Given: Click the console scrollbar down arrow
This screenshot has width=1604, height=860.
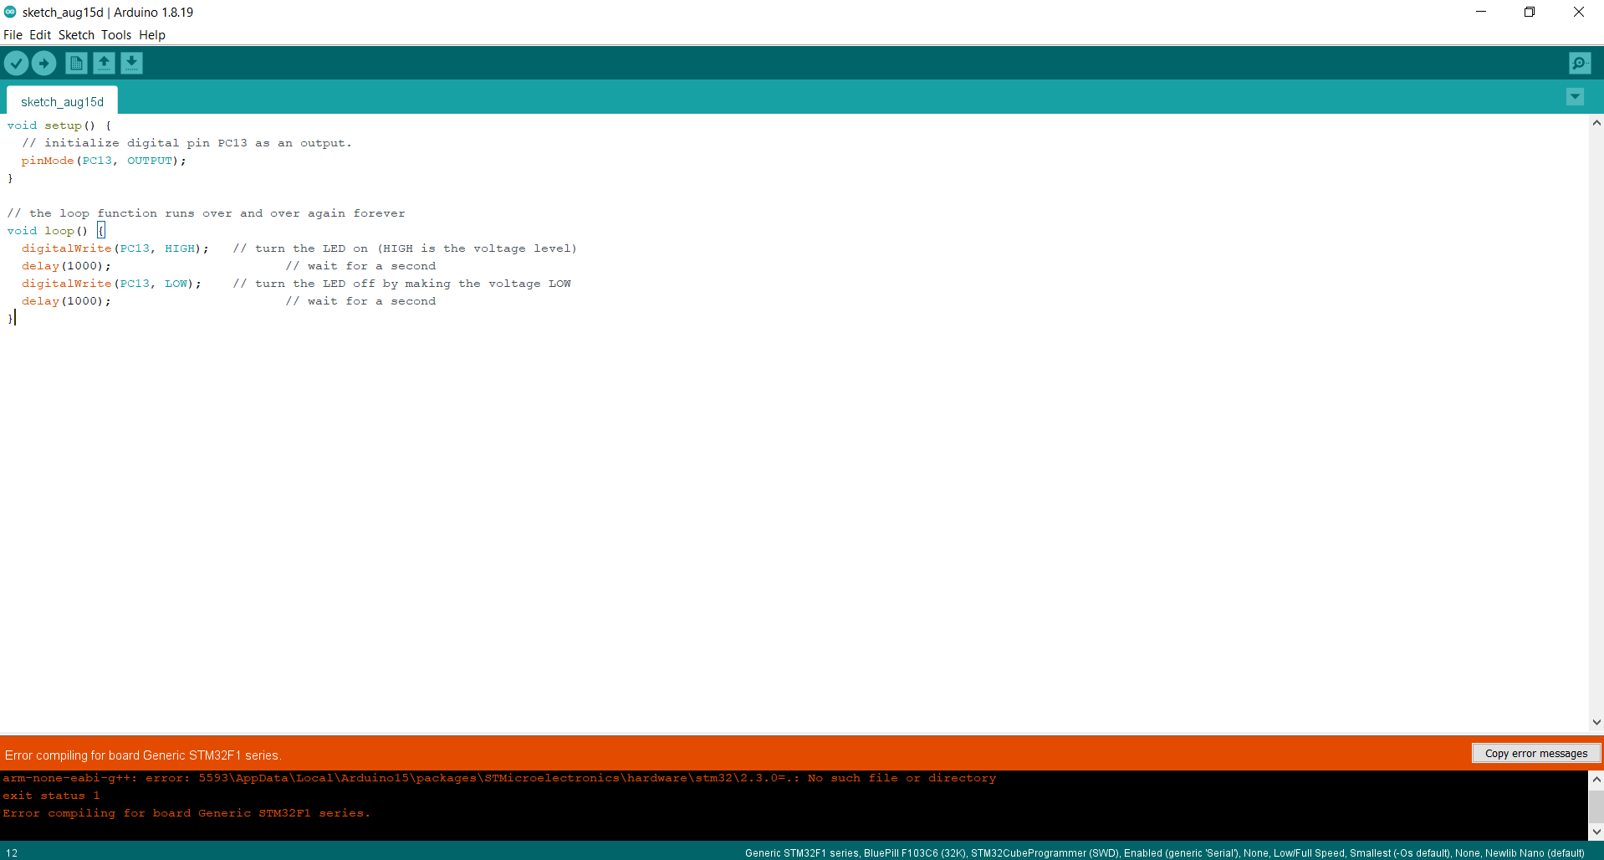Looking at the screenshot, I should 1596,832.
